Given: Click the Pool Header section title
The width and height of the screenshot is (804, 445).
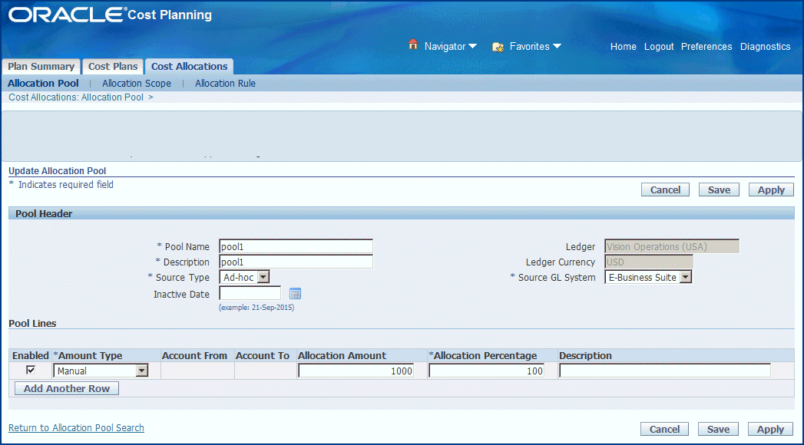Looking at the screenshot, I should point(44,213).
